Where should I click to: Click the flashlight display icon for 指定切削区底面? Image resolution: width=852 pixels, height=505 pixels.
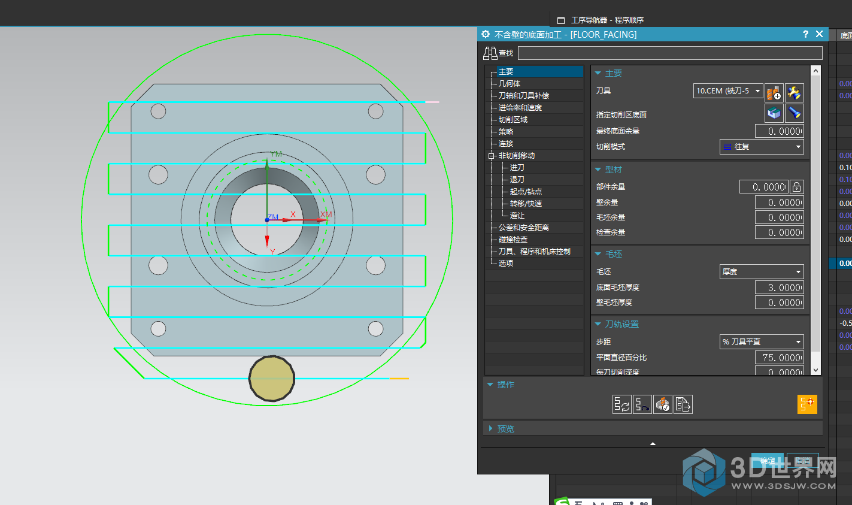(795, 113)
